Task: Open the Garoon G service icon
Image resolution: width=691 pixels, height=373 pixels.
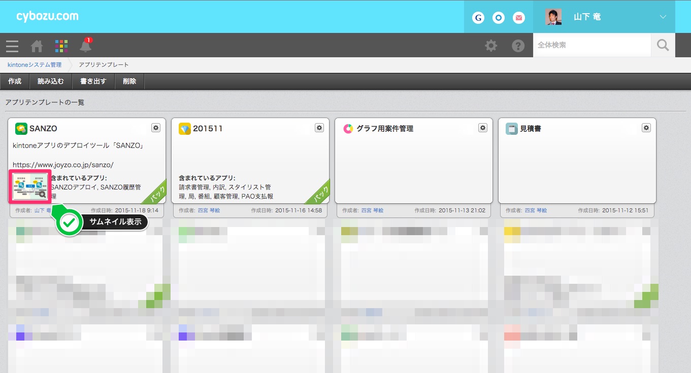Action: click(478, 18)
